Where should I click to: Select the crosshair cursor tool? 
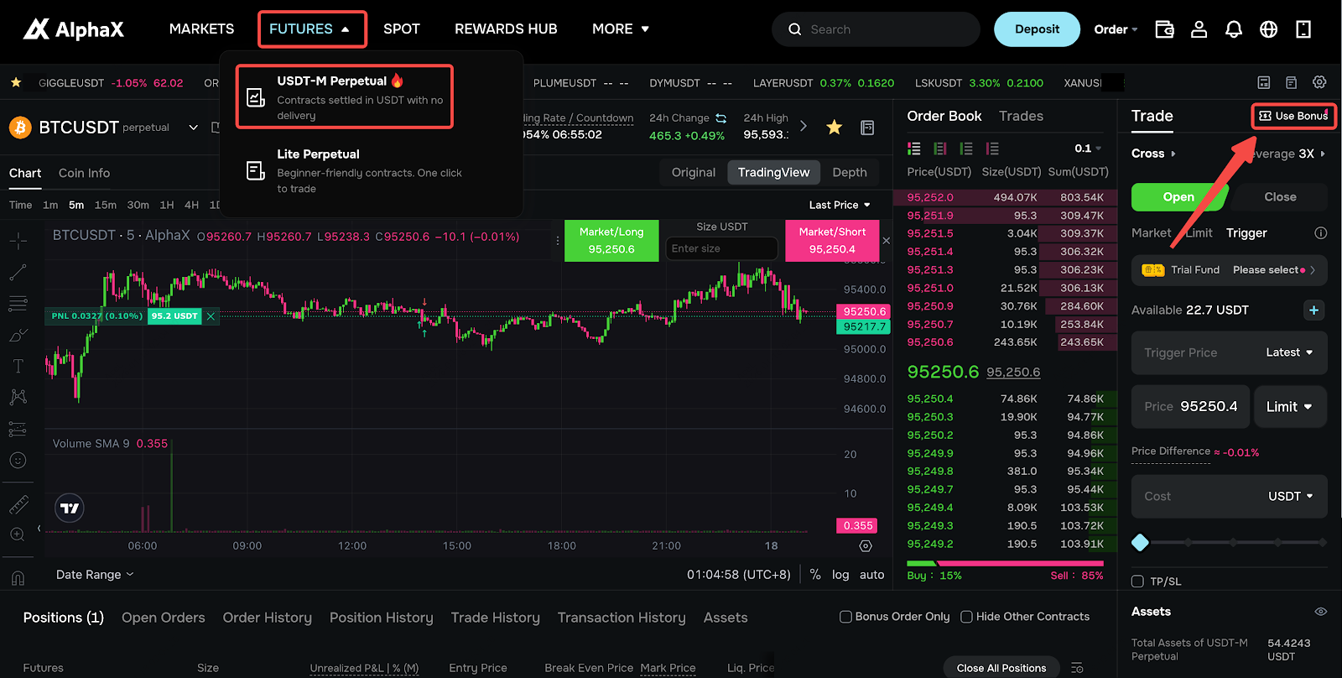[18, 242]
